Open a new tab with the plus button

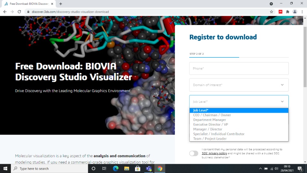(x=61, y=4)
